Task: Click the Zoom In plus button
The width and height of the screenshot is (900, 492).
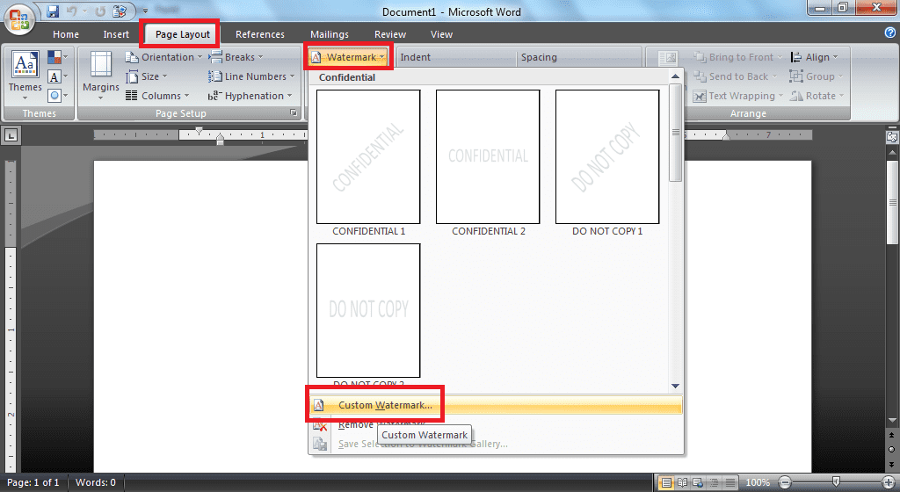Action: [889, 482]
